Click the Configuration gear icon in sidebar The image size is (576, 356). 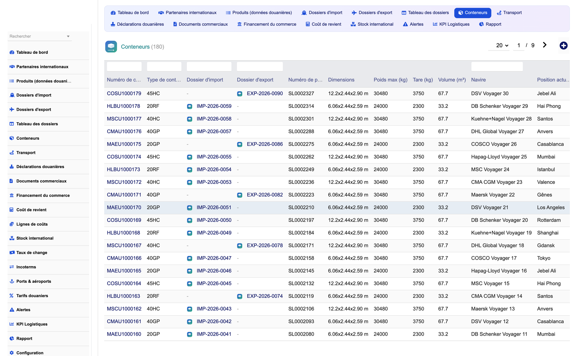12,353
